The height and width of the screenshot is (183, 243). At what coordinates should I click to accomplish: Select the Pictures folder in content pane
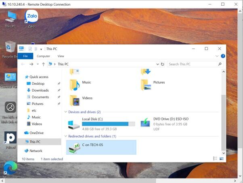153,85
